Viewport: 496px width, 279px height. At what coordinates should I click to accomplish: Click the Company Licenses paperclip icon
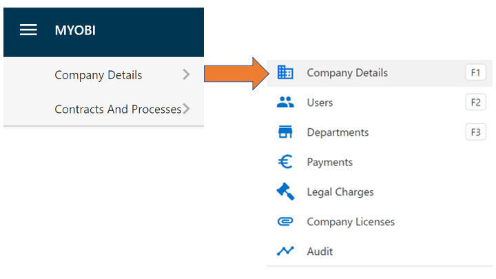coord(285,221)
